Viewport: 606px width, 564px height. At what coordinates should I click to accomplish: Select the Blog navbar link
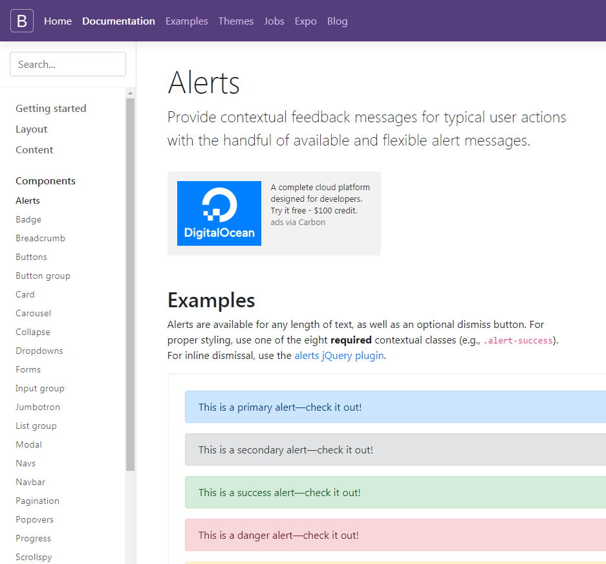tap(337, 21)
